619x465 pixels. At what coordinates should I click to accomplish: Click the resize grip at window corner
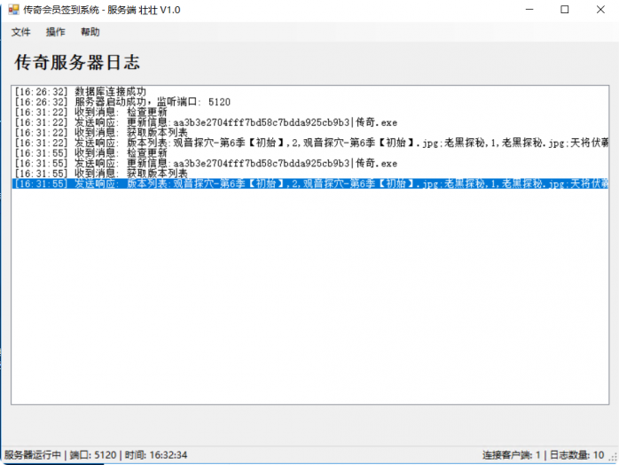(x=613, y=459)
